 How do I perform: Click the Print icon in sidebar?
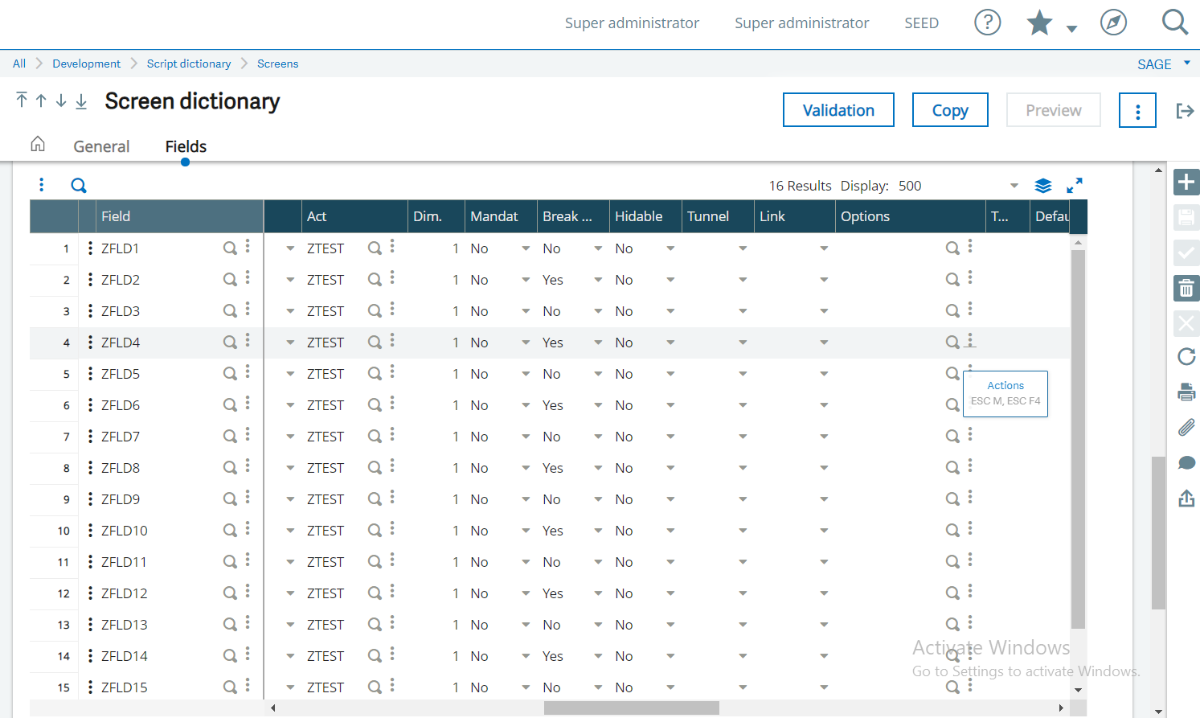(x=1186, y=392)
